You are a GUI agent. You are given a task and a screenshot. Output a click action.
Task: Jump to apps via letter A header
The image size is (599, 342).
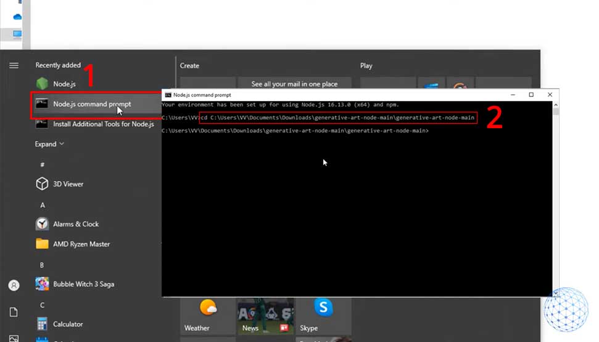43,205
